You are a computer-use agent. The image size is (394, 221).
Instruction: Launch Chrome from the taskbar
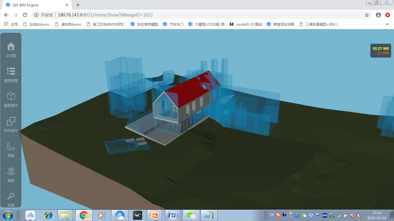(84, 215)
